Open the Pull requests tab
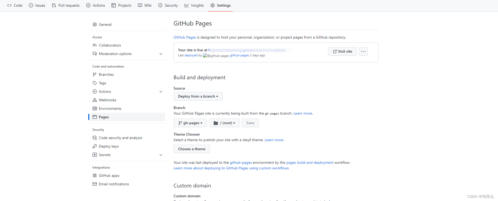 pos(66,5)
